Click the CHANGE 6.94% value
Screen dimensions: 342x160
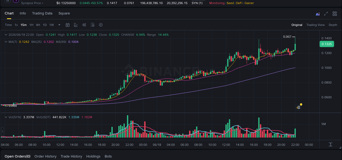[141, 35]
